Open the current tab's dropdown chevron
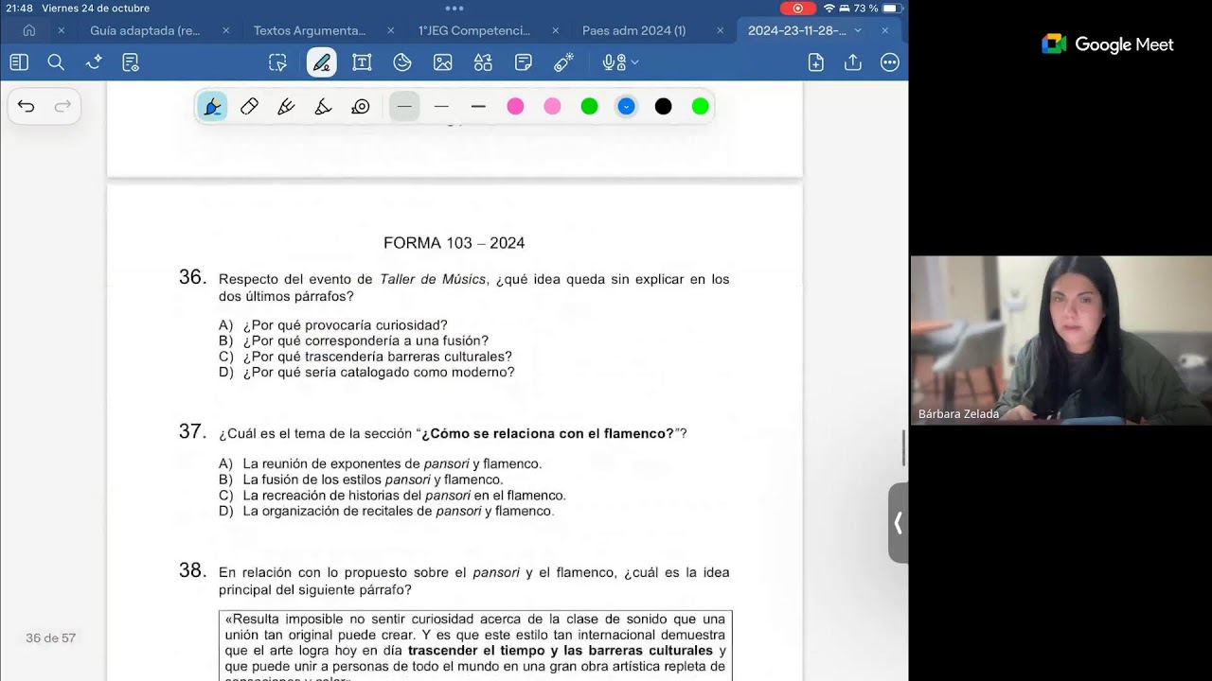The image size is (1212, 681). tap(858, 30)
